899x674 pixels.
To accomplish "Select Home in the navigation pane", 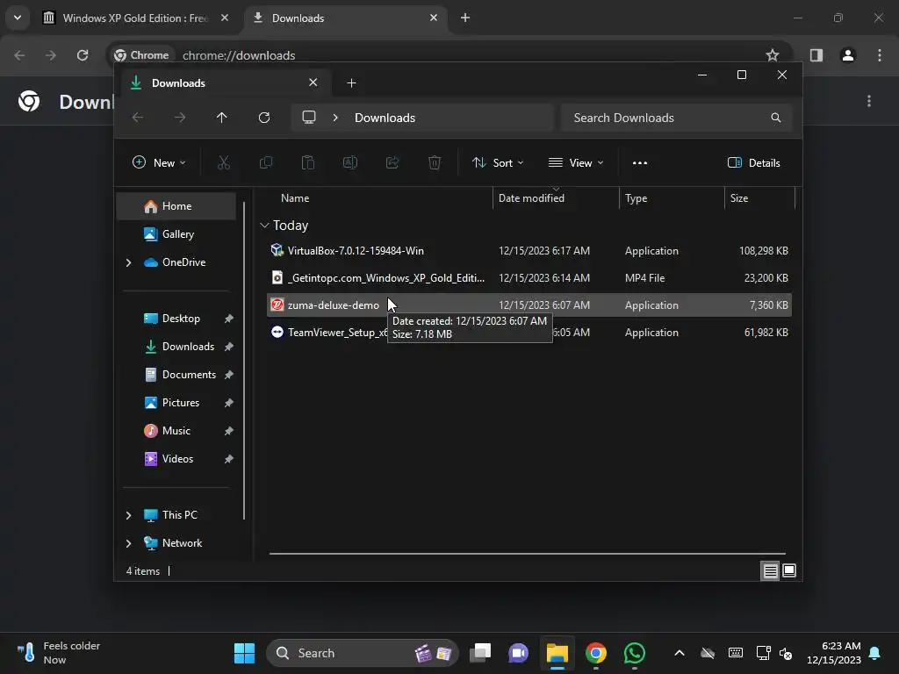I will [x=176, y=206].
